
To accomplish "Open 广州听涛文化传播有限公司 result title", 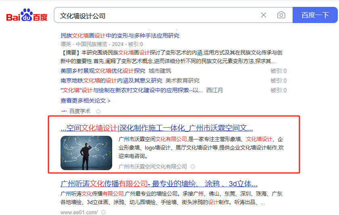I will pyautogui.click(x=159, y=183).
